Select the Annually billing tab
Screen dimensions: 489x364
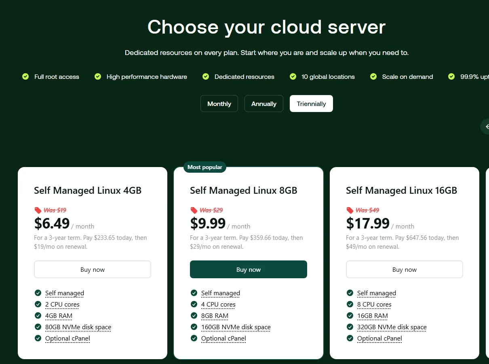coord(264,104)
